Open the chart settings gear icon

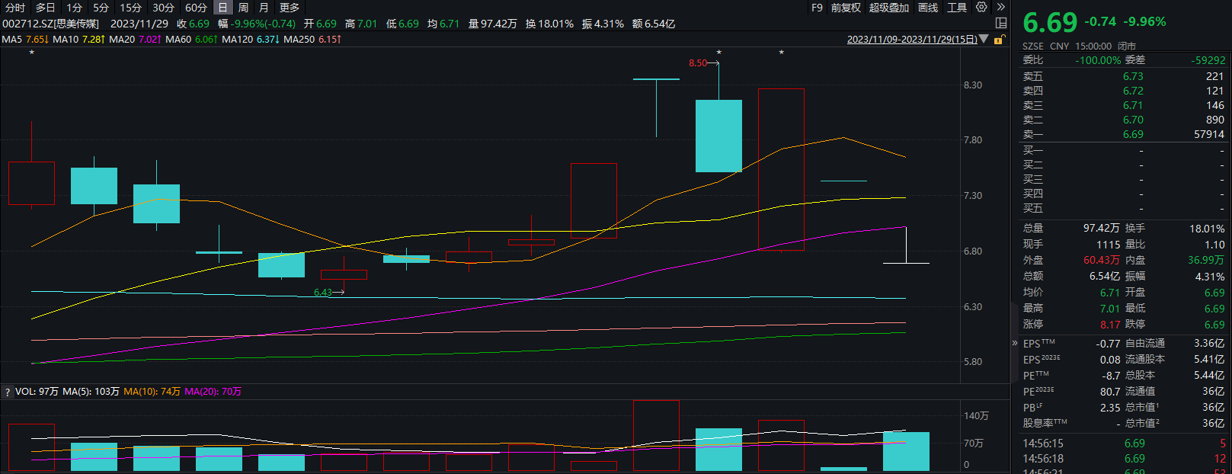click(x=981, y=7)
